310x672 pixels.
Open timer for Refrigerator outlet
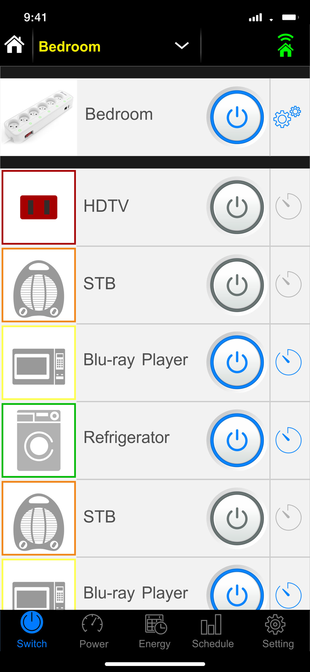[x=288, y=440]
